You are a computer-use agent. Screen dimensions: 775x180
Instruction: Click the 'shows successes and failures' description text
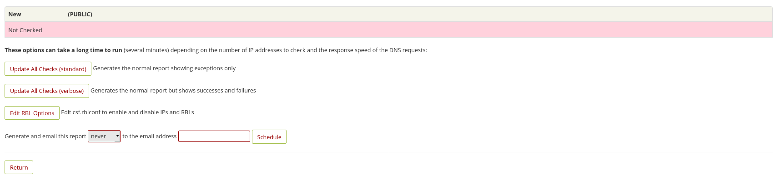pos(217,90)
